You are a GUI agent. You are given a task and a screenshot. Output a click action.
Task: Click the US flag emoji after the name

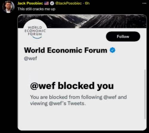[x=46, y=3]
